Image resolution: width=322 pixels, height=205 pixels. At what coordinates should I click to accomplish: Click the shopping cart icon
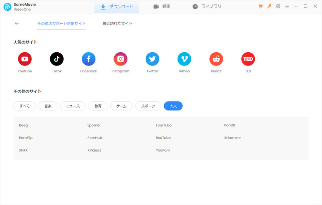point(260,6)
